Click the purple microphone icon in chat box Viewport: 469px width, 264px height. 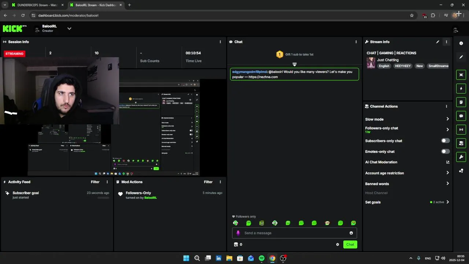click(238, 233)
